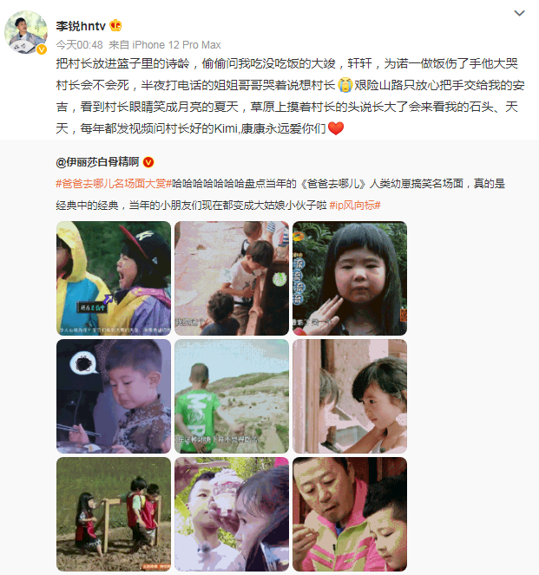Open thumbnail of man in pink jacket
The width and height of the screenshot is (539, 575).
[x=350, y=514]
